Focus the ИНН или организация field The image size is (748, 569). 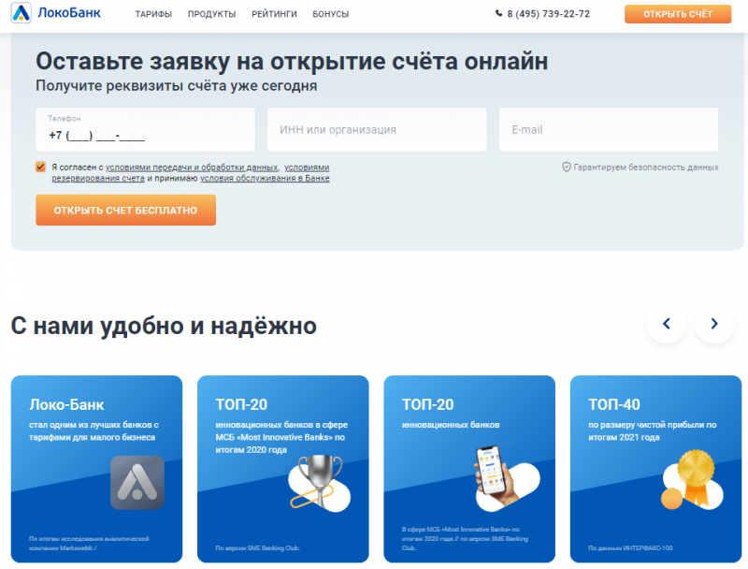click(x=377, y=129)
